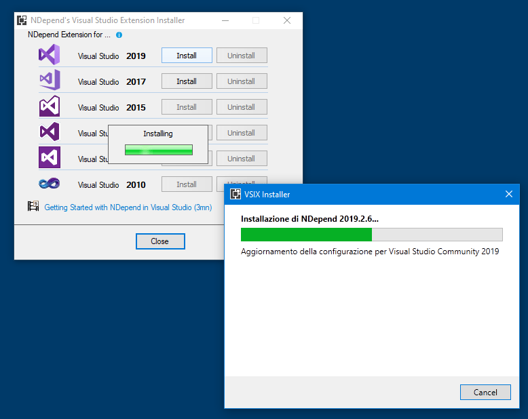This screenshot has width=528, height=419.
Task: Click the Visual Studio 2010 infinity logo
Action: coord(49,184)
